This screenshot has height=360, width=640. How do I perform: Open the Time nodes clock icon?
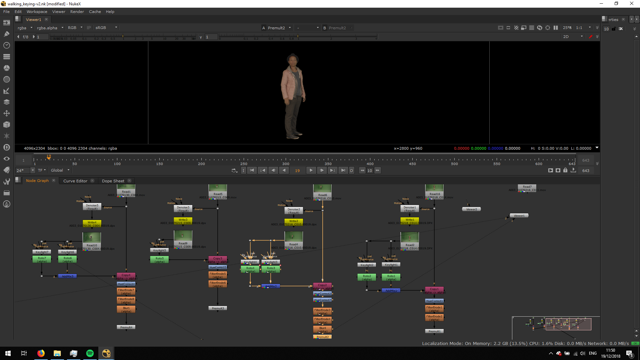(7, 45)
